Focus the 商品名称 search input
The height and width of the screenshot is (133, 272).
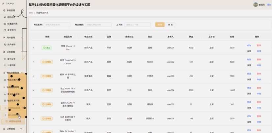57,25
